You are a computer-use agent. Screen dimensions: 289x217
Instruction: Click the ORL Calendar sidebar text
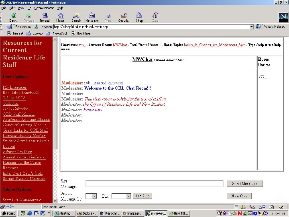click(16, 108)
